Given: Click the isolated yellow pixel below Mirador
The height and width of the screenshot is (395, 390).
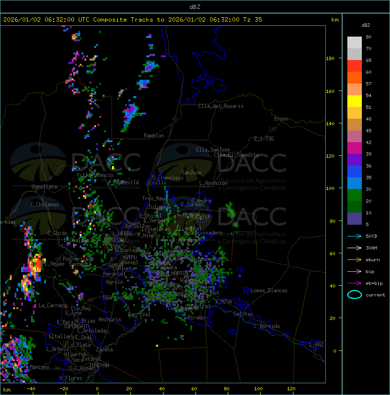Looking at the screenshot, I should pyautogui.click(x=157, y=346).
